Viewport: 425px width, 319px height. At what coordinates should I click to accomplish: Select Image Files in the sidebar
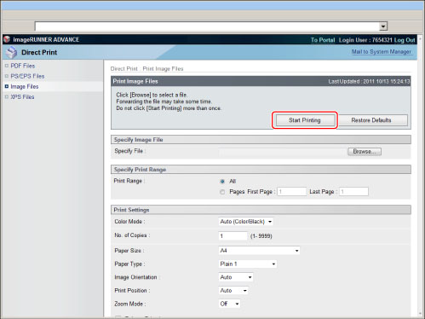point(25,86)
